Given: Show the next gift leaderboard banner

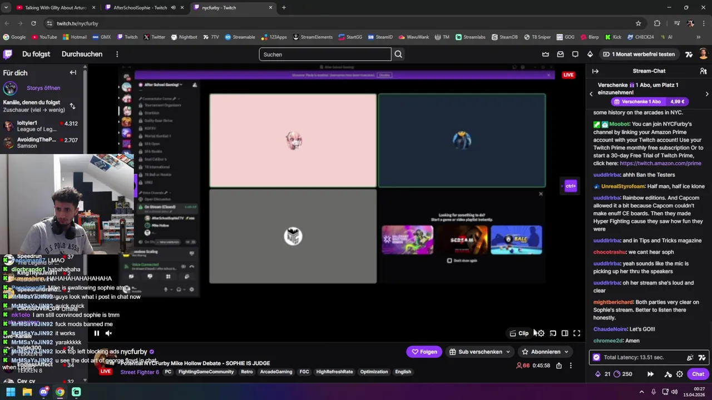Looking at the screenshot, I should (707, 94).
